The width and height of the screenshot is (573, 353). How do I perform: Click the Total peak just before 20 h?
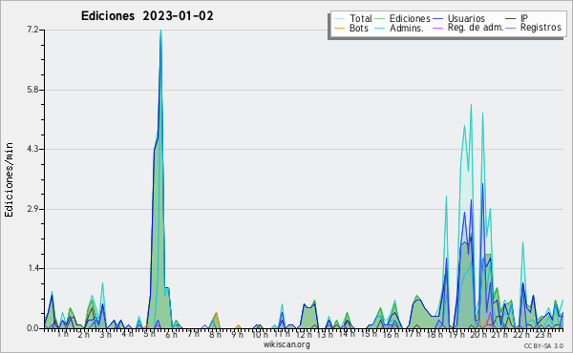(471, 105)
